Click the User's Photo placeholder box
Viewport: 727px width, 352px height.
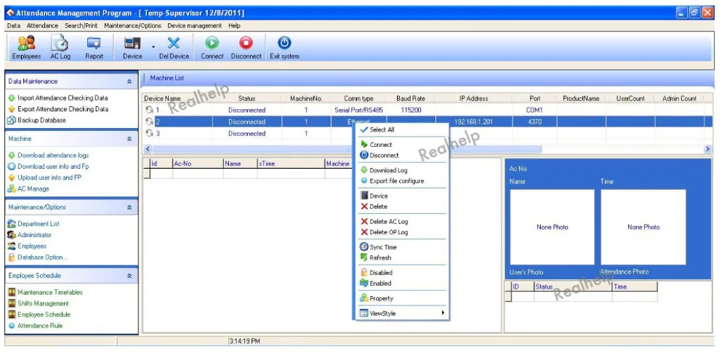[x=553, y=227]
